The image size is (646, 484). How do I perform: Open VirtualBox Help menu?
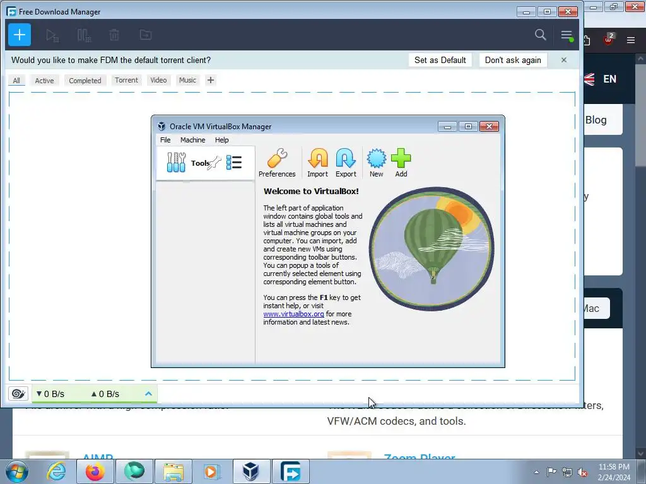(221, 140)
